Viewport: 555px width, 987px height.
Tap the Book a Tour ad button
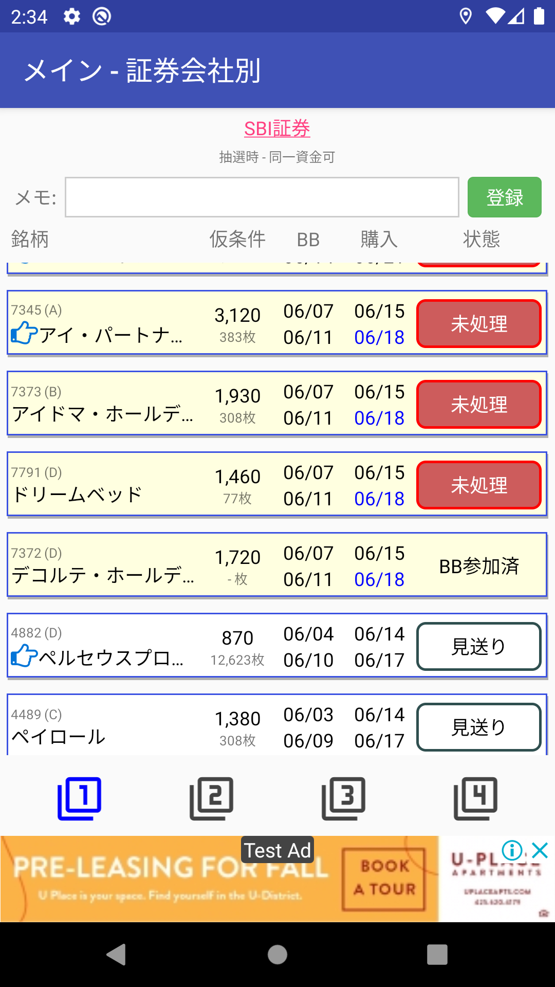click(x=384, y=879)
